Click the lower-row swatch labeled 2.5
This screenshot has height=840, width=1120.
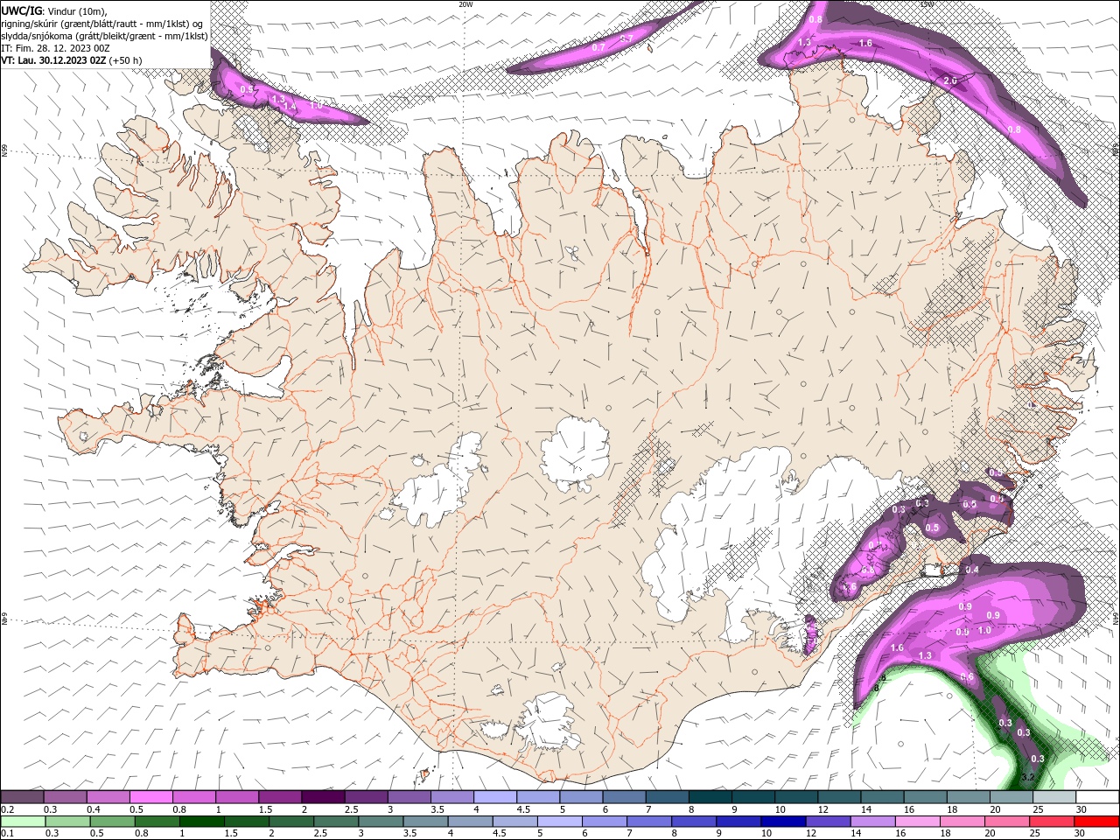(x=334, y=821)
